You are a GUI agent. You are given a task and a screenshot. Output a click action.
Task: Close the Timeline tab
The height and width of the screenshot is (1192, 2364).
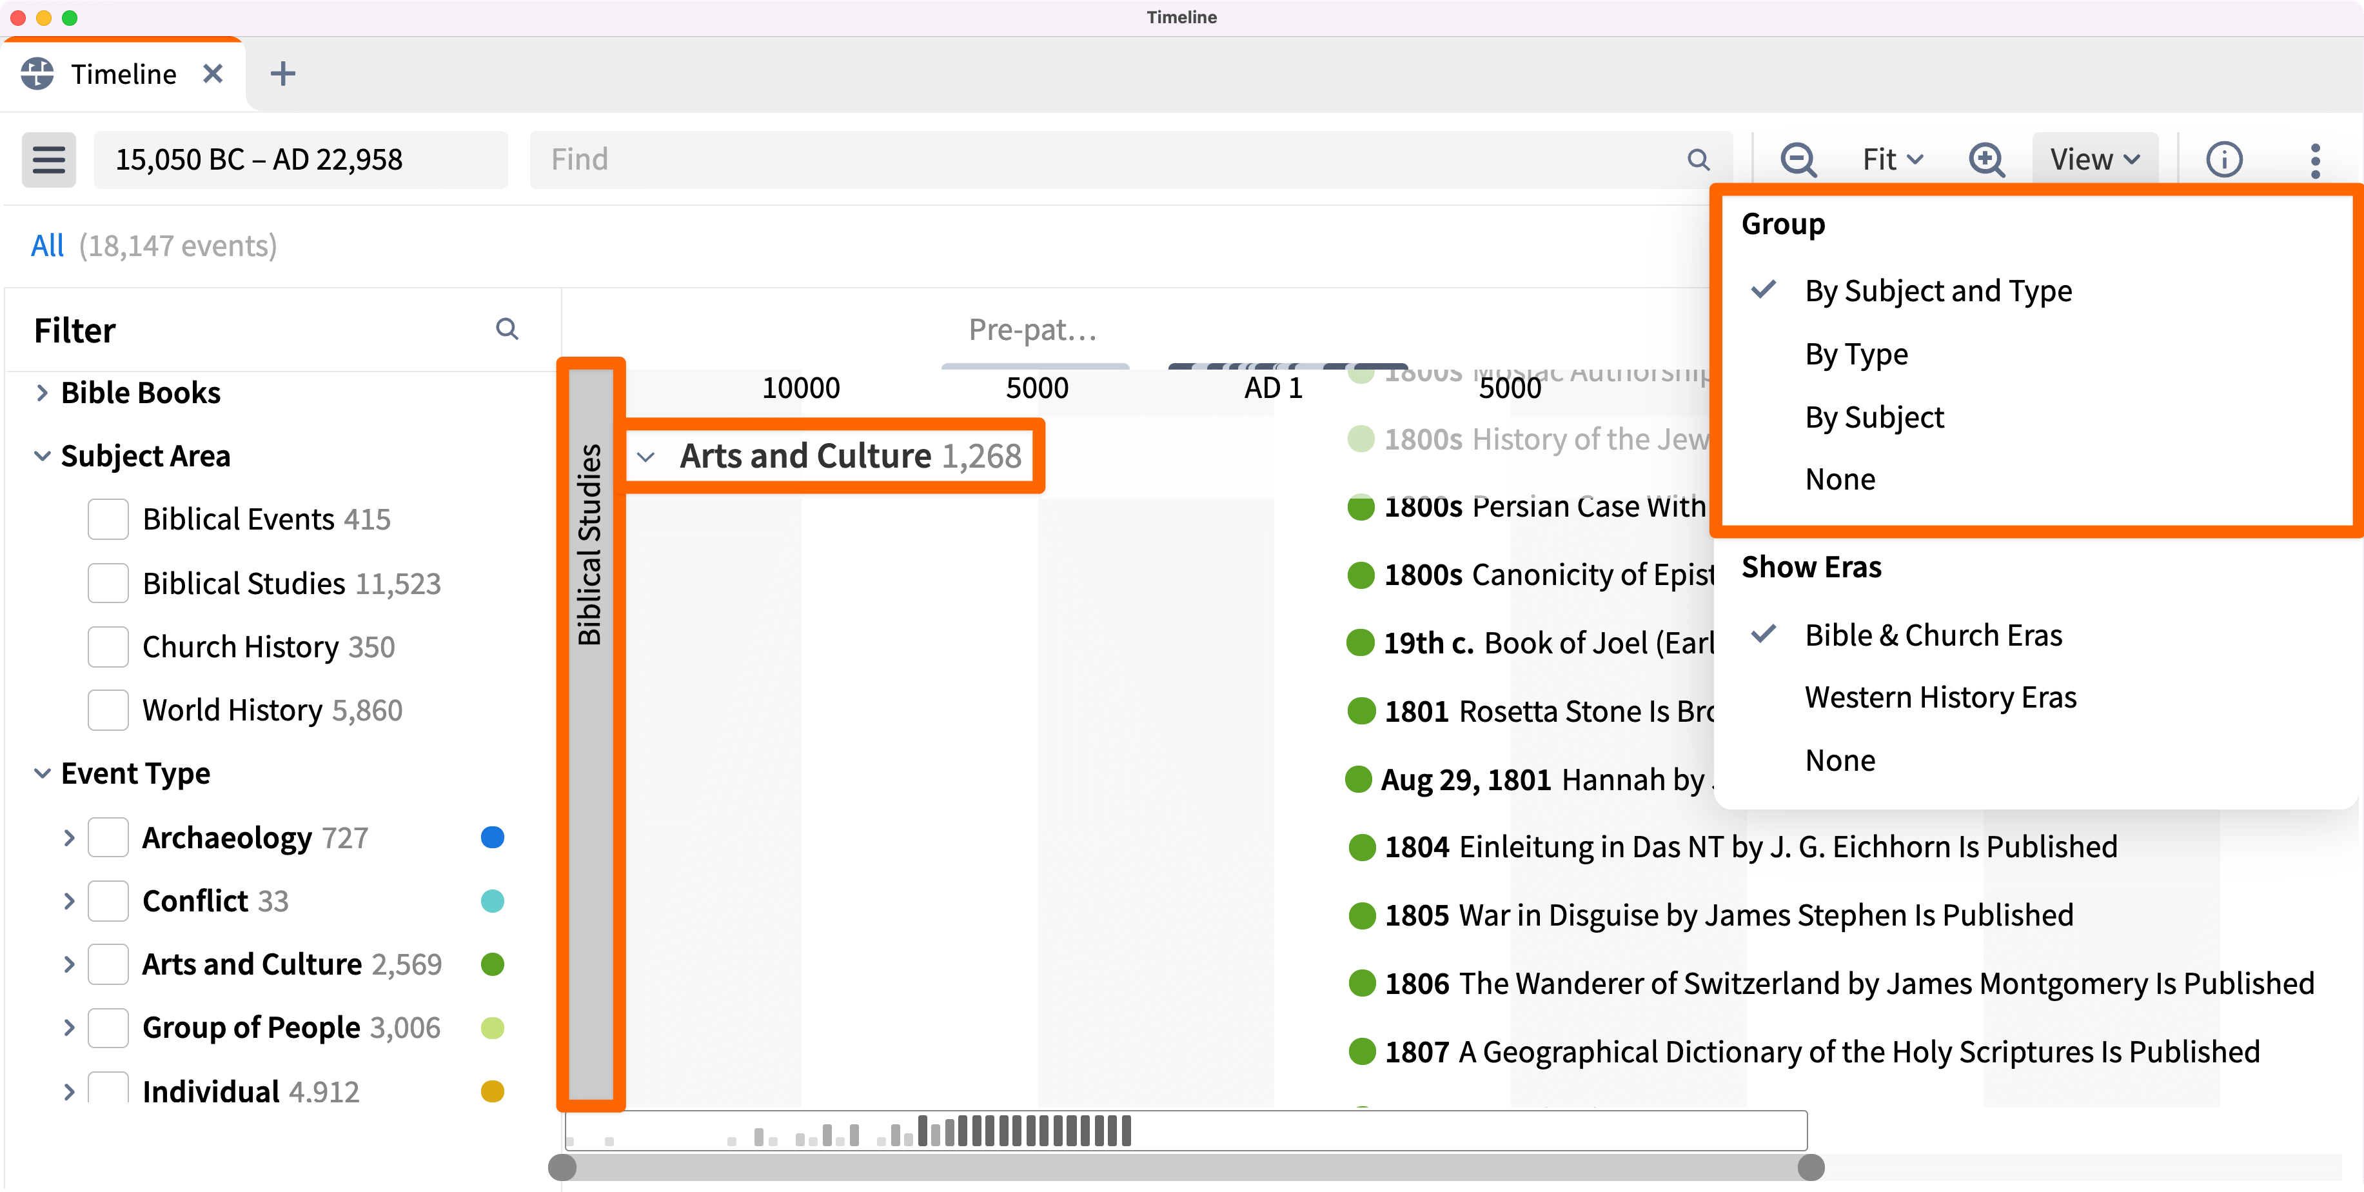tap(213, 74)
